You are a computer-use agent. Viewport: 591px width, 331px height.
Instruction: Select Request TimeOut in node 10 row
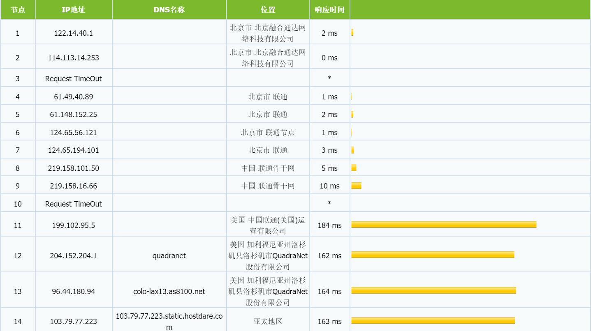[74, 204]
